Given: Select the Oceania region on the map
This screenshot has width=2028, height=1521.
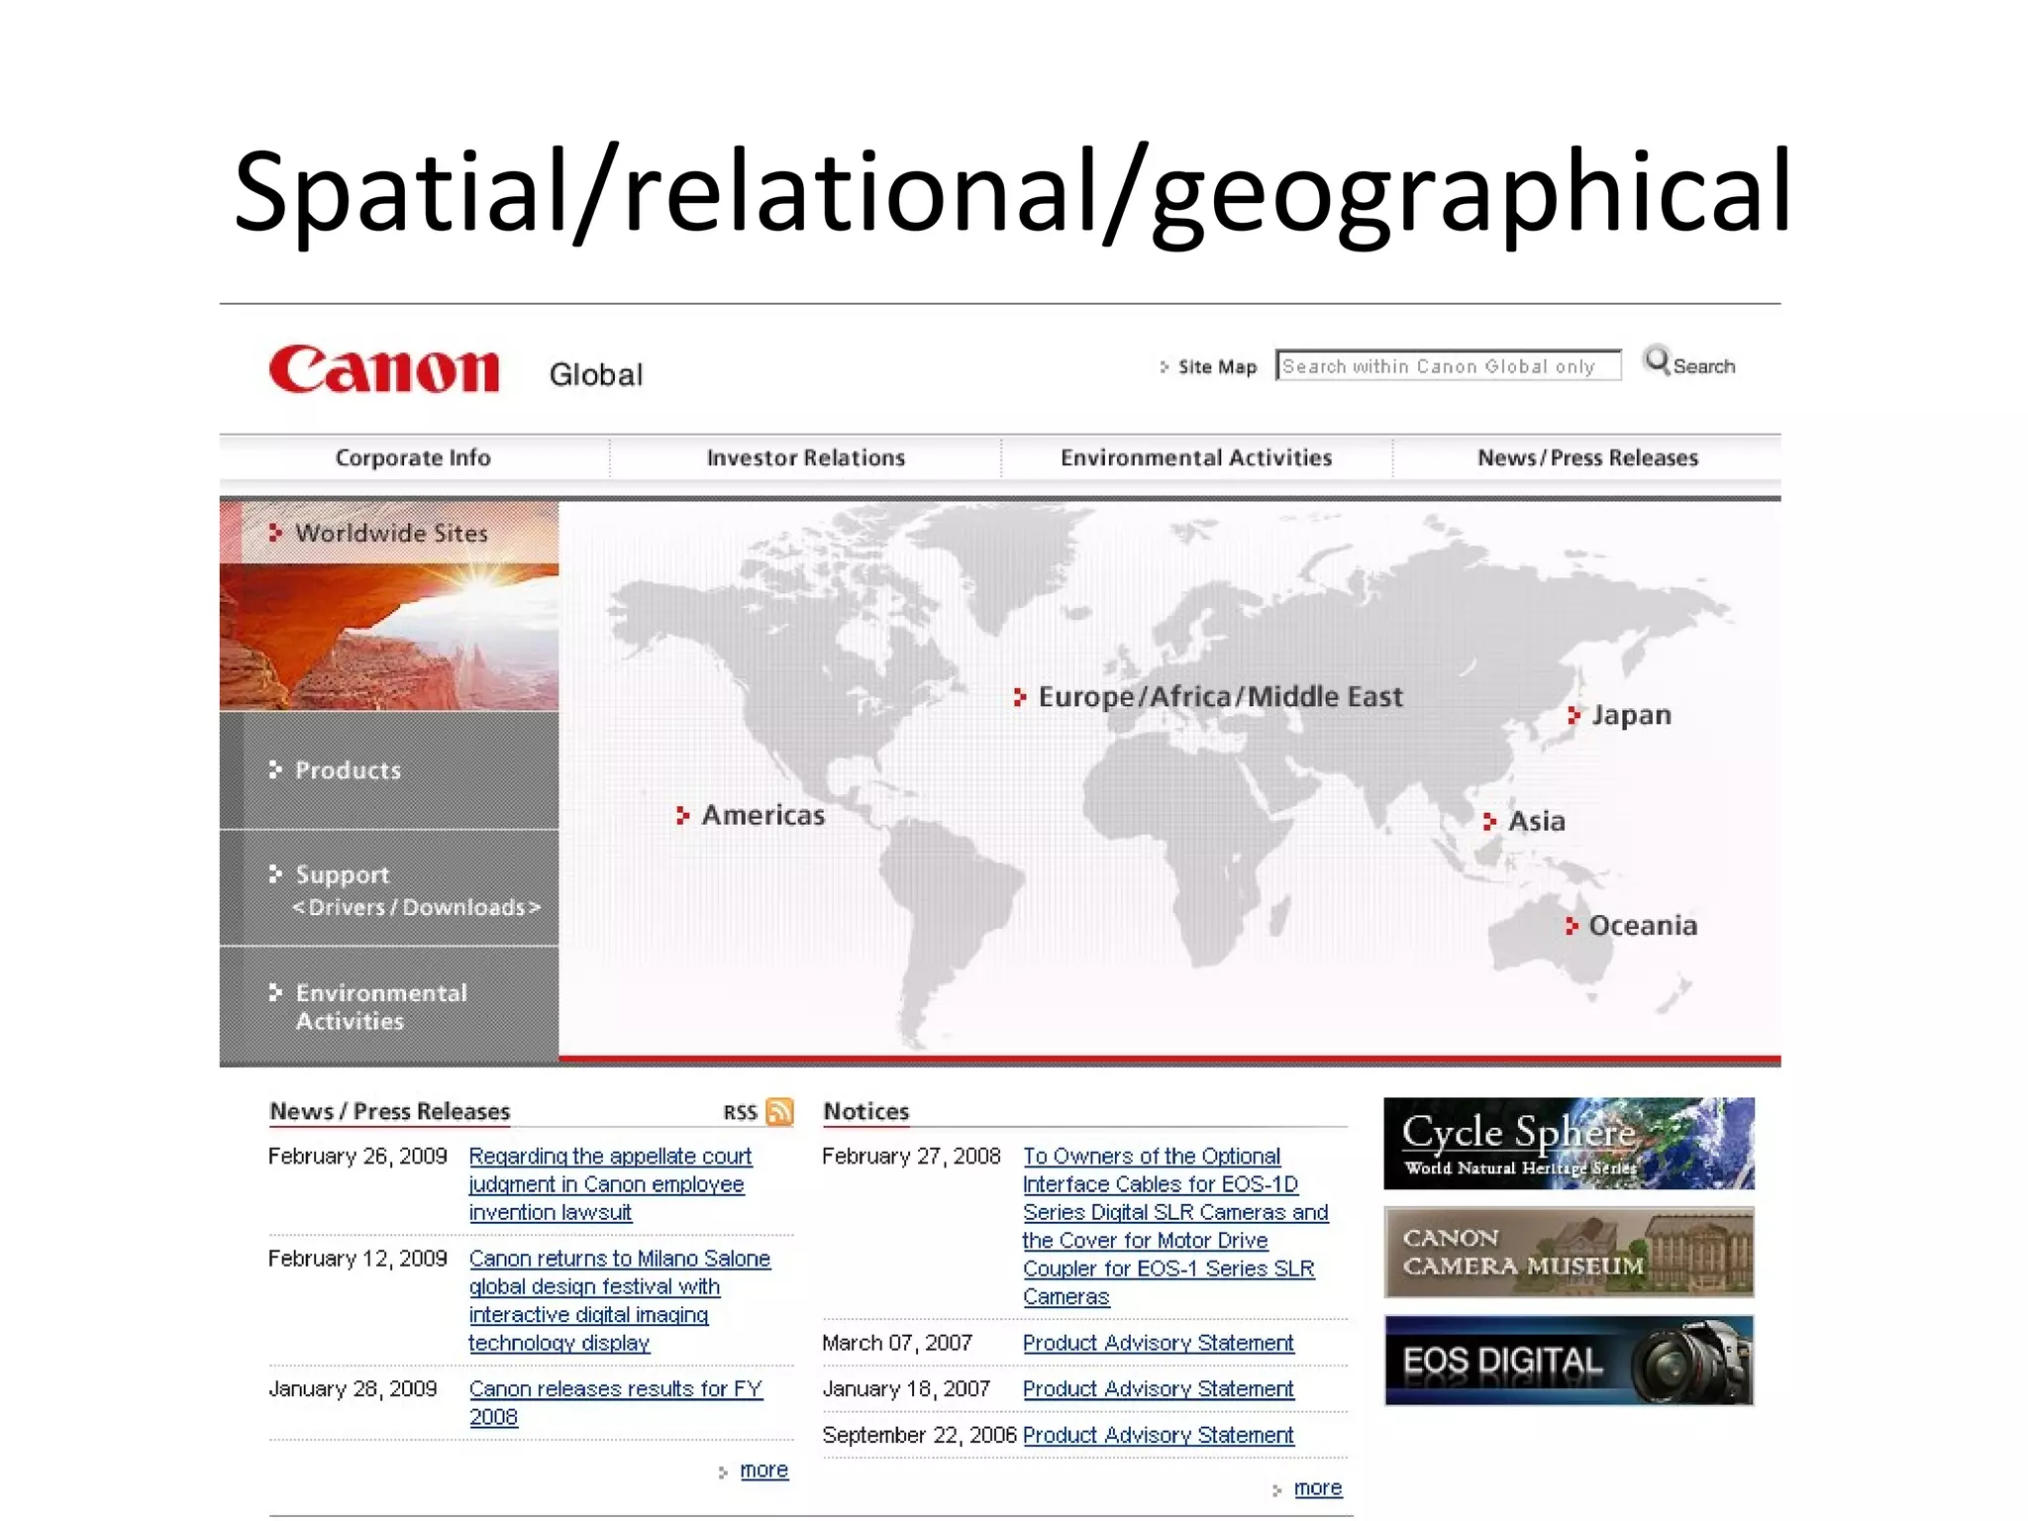Looking at the screenshot, I should (1642, 926).
